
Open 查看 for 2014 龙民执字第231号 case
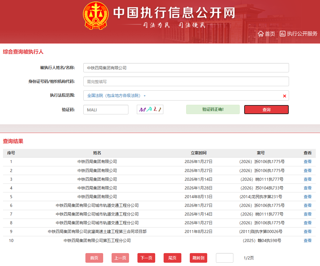point(307,197)
